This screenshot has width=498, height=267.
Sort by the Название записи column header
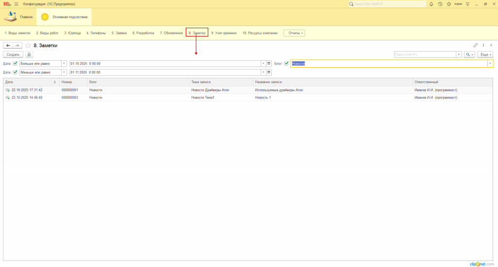point(333,82)
